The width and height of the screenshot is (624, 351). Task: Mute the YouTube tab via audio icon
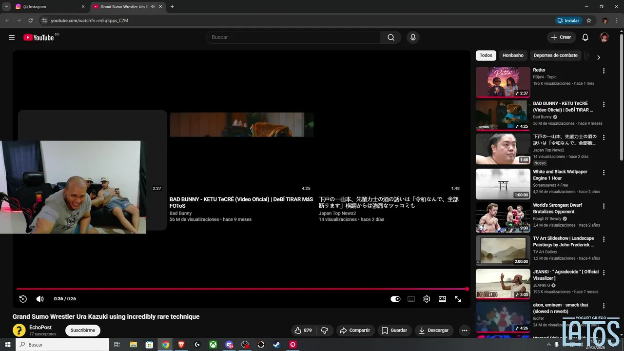153,7
